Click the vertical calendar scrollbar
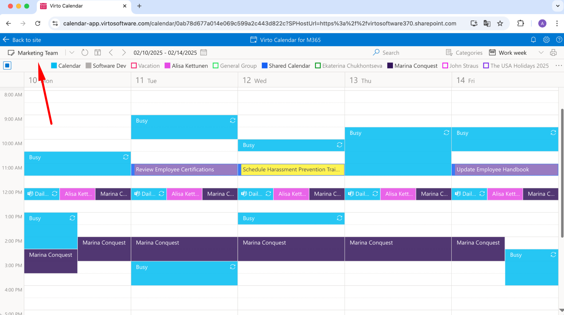564x315 pixels. click(562, 173)
